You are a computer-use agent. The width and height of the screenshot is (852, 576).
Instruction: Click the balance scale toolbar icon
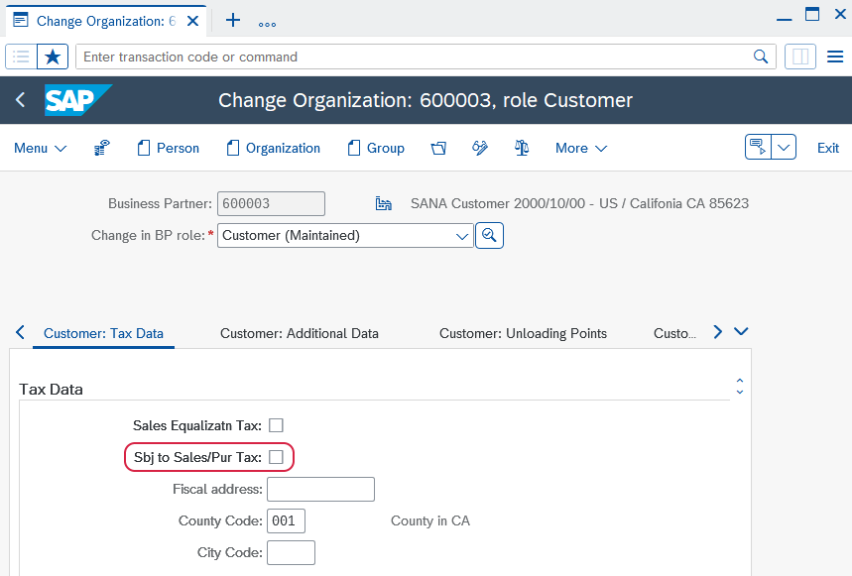tap(522, 148)
